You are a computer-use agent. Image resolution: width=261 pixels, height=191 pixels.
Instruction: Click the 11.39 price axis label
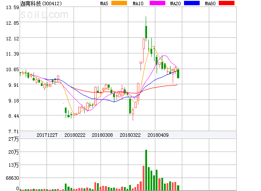[13, 54]
